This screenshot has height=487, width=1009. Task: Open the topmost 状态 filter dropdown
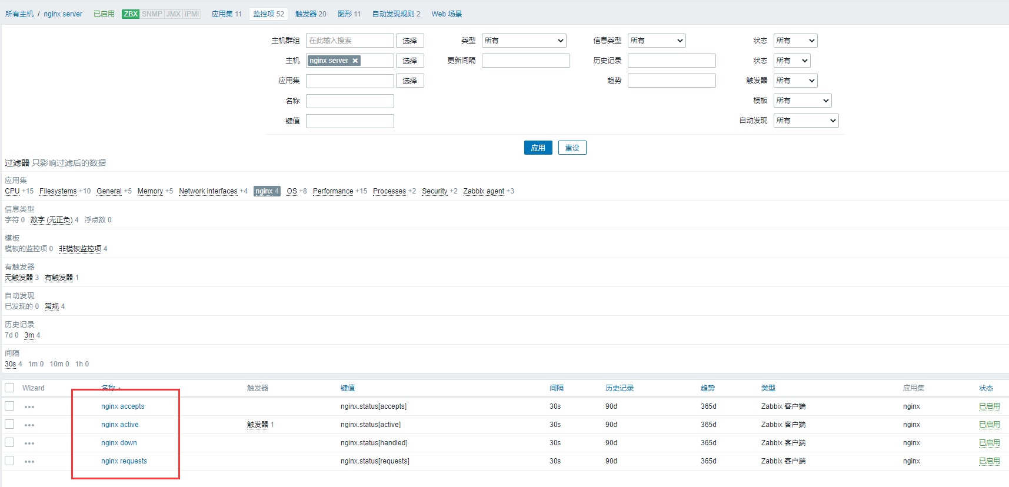pos(795,41)
